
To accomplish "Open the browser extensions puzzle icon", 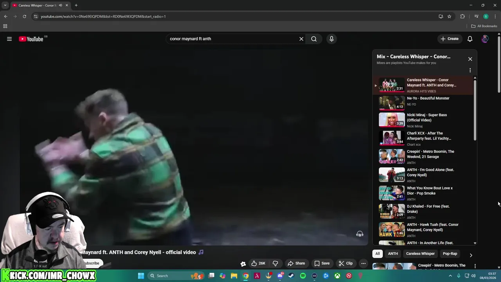I will pyautogui.click(x=463, y=16).
